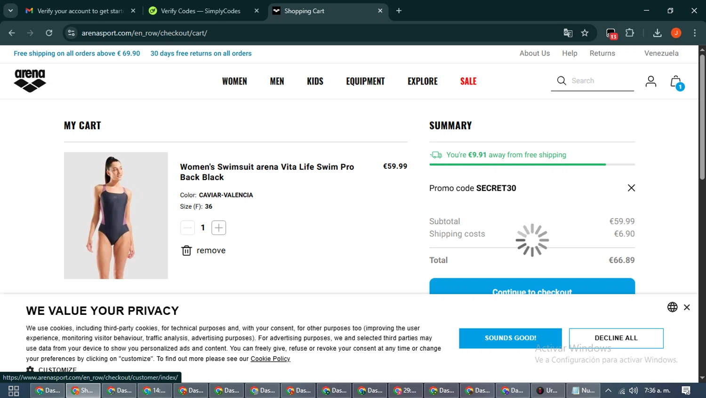
Task: Increase quantity with plus button
Action: pyautogui.click(x=219, y=228)
